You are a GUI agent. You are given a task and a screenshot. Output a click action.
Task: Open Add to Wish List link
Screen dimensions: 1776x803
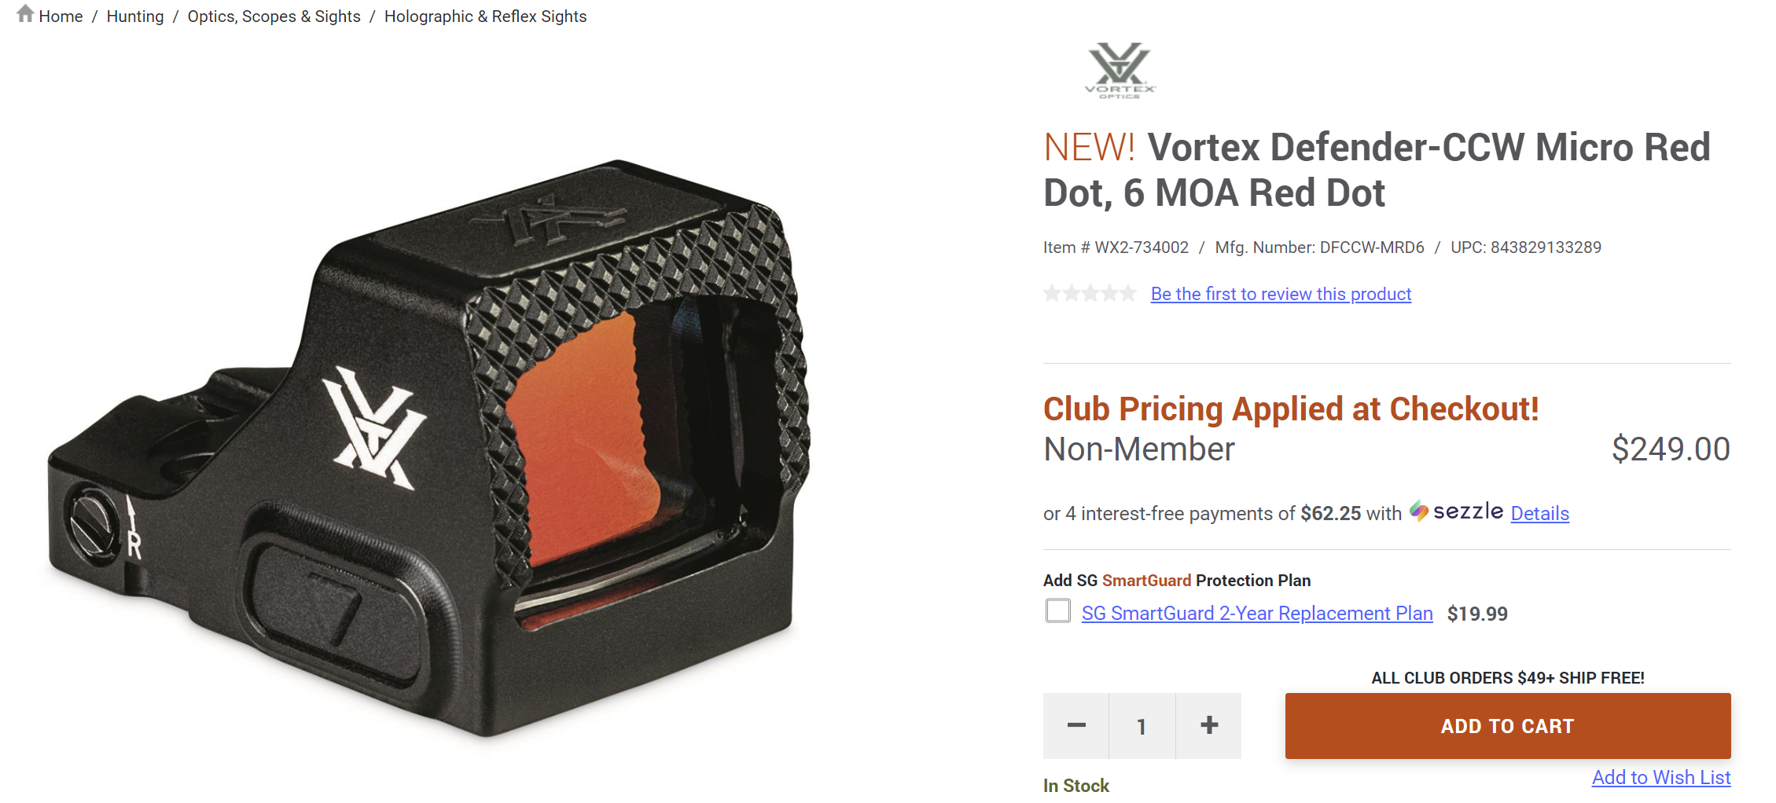click(x=1661, y=778)
